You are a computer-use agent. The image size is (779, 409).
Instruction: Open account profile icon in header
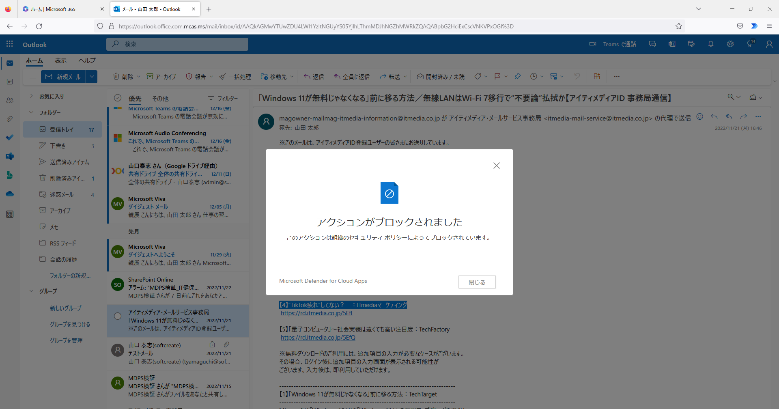click(769, 44)
